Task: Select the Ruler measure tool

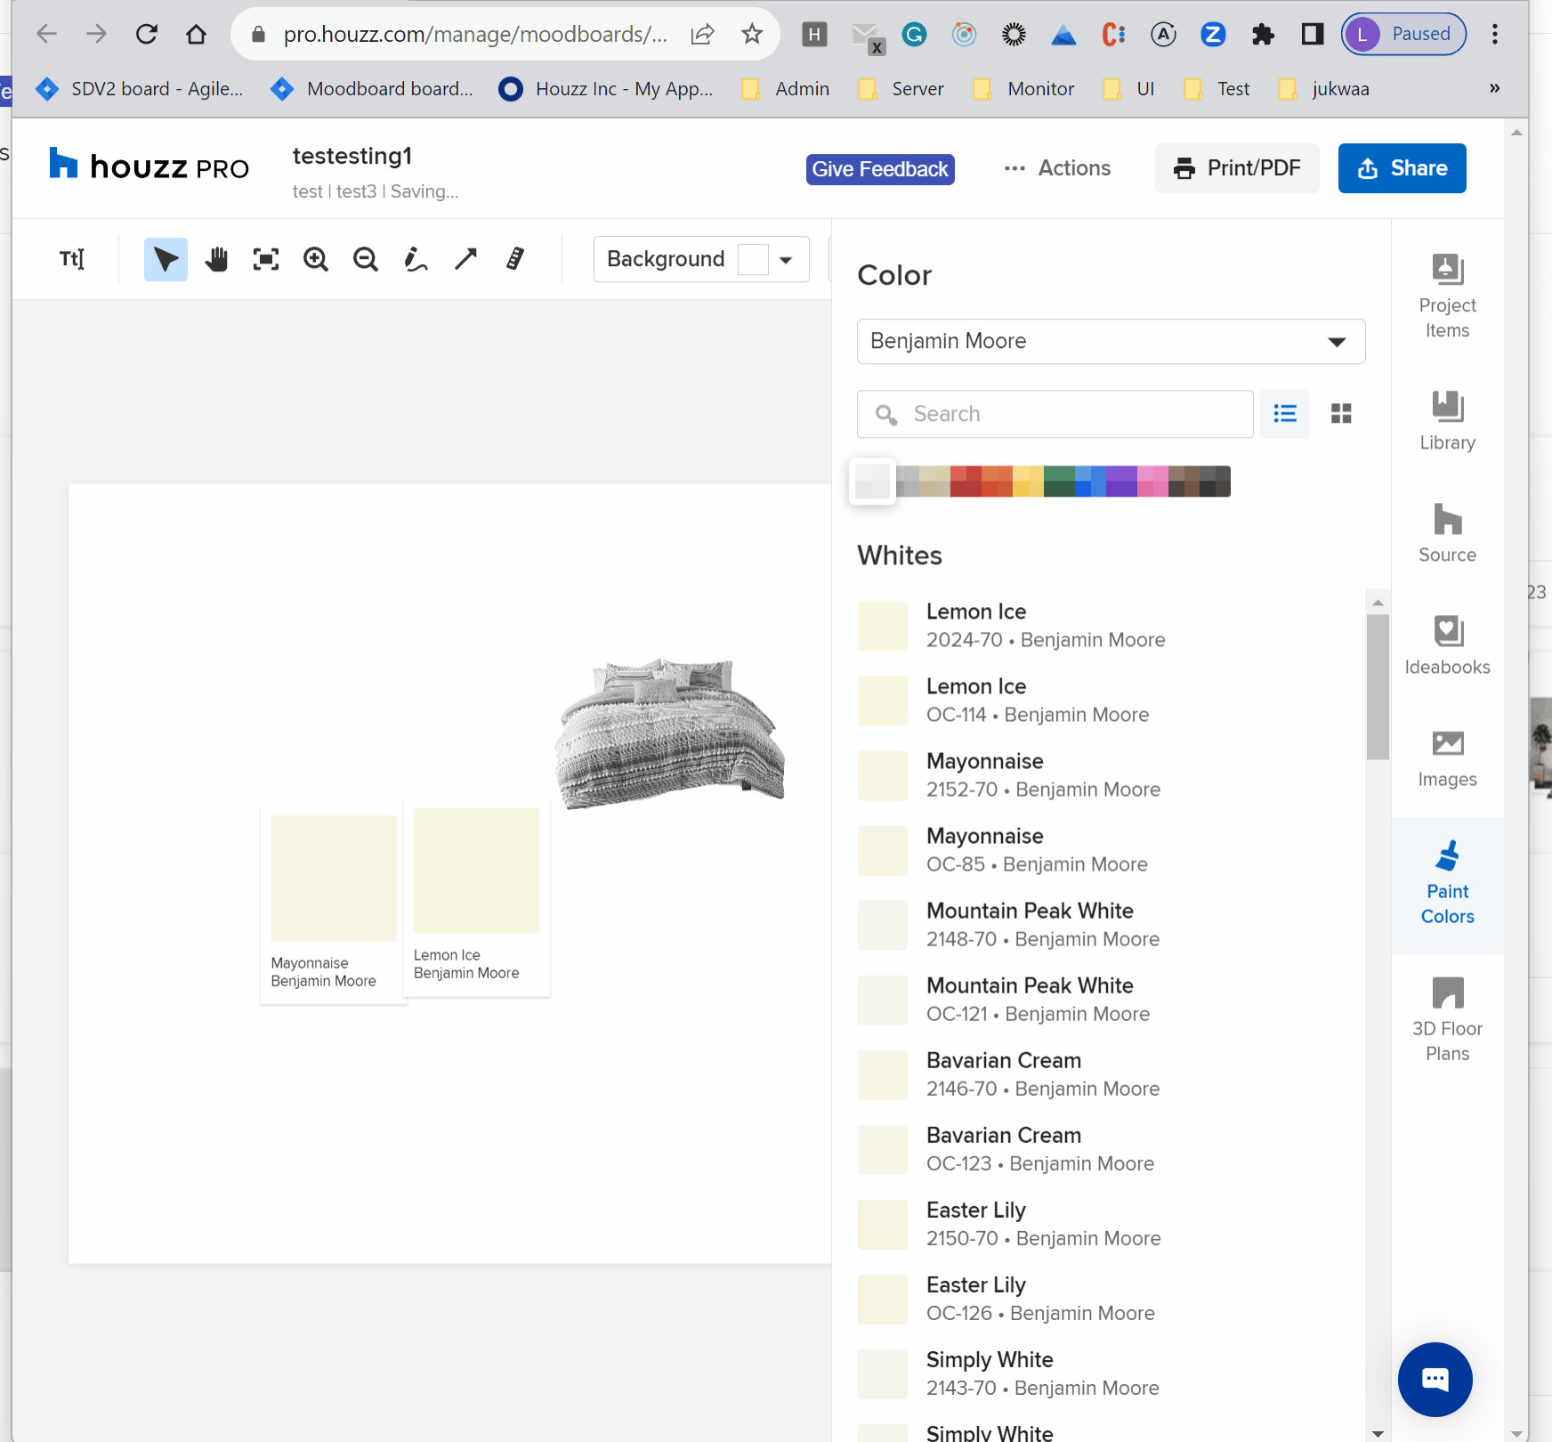Action: point(515,259)
